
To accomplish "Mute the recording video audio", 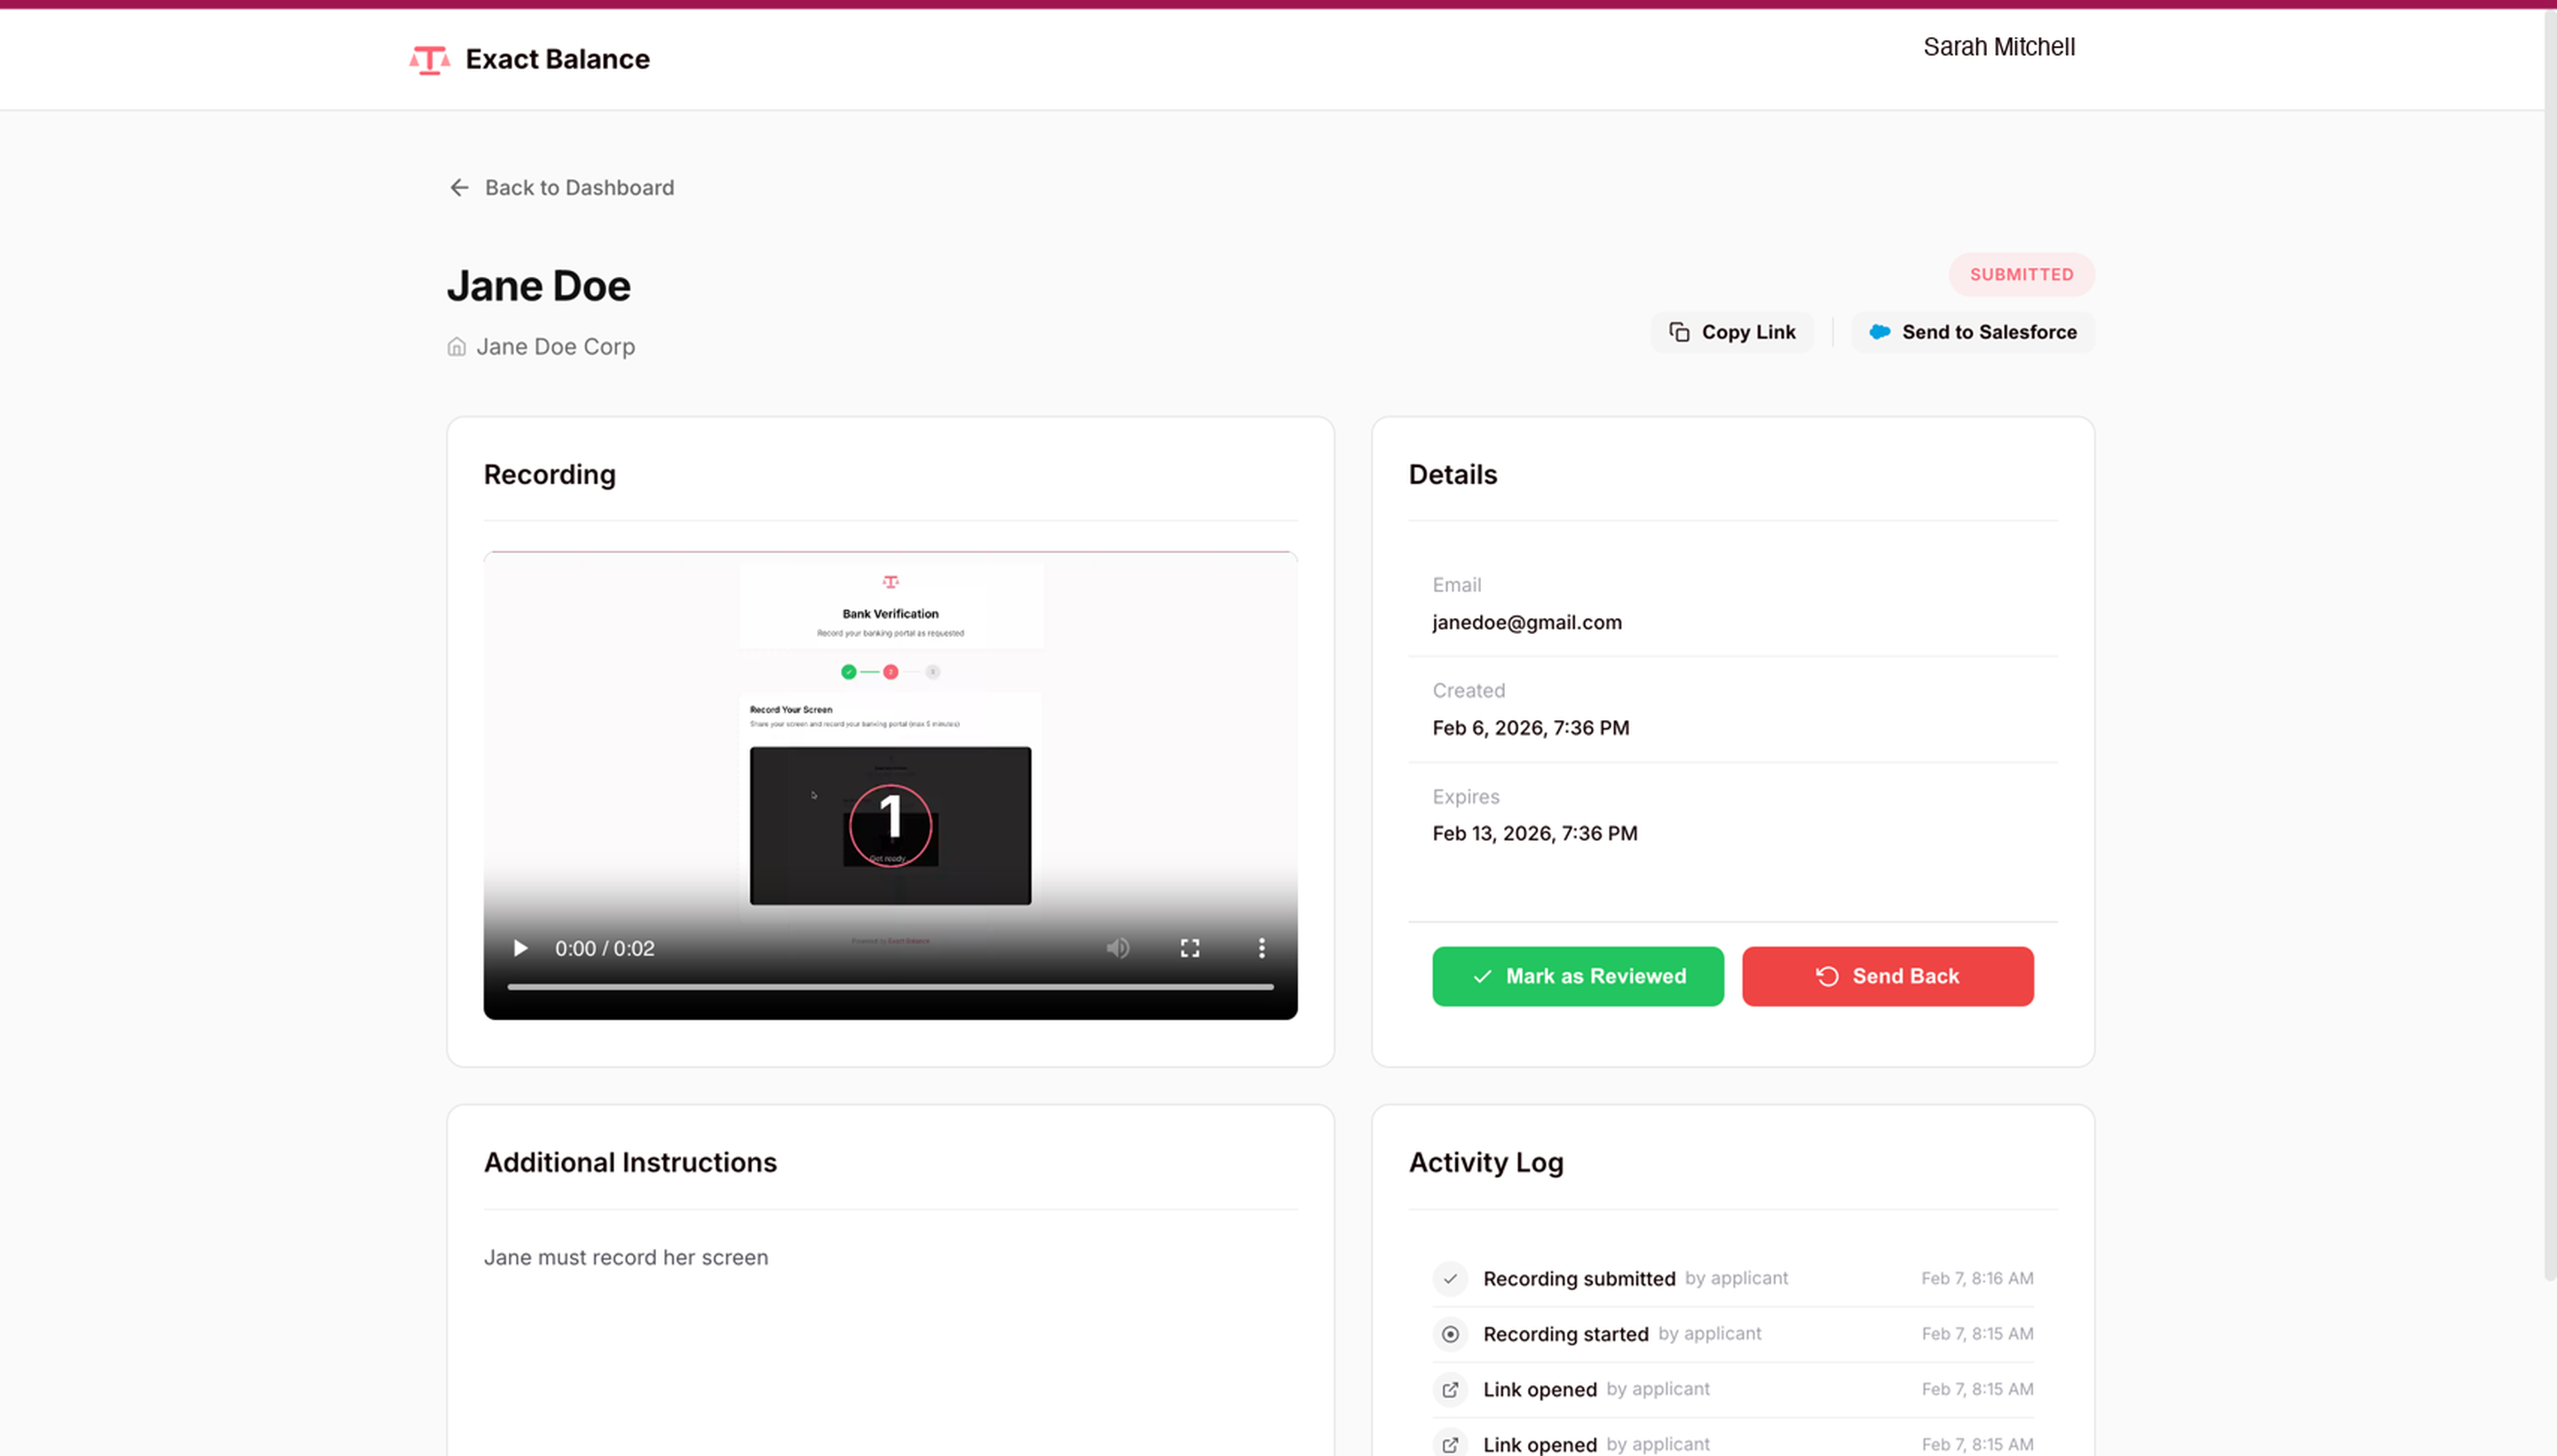I will (x=1118, y=948).
